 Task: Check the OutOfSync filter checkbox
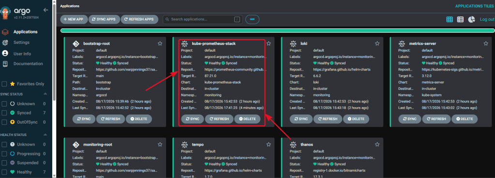point(4,122)
